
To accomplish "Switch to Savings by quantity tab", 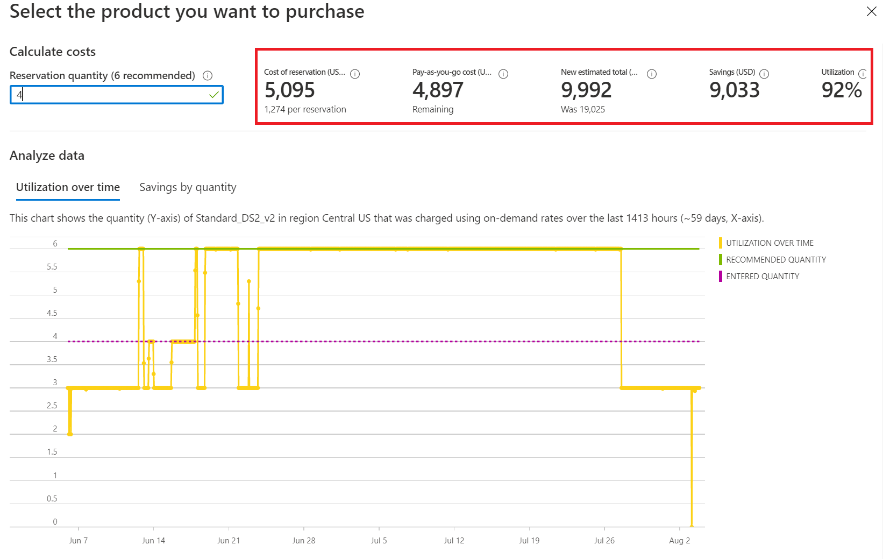I will (x=188, y=187).
